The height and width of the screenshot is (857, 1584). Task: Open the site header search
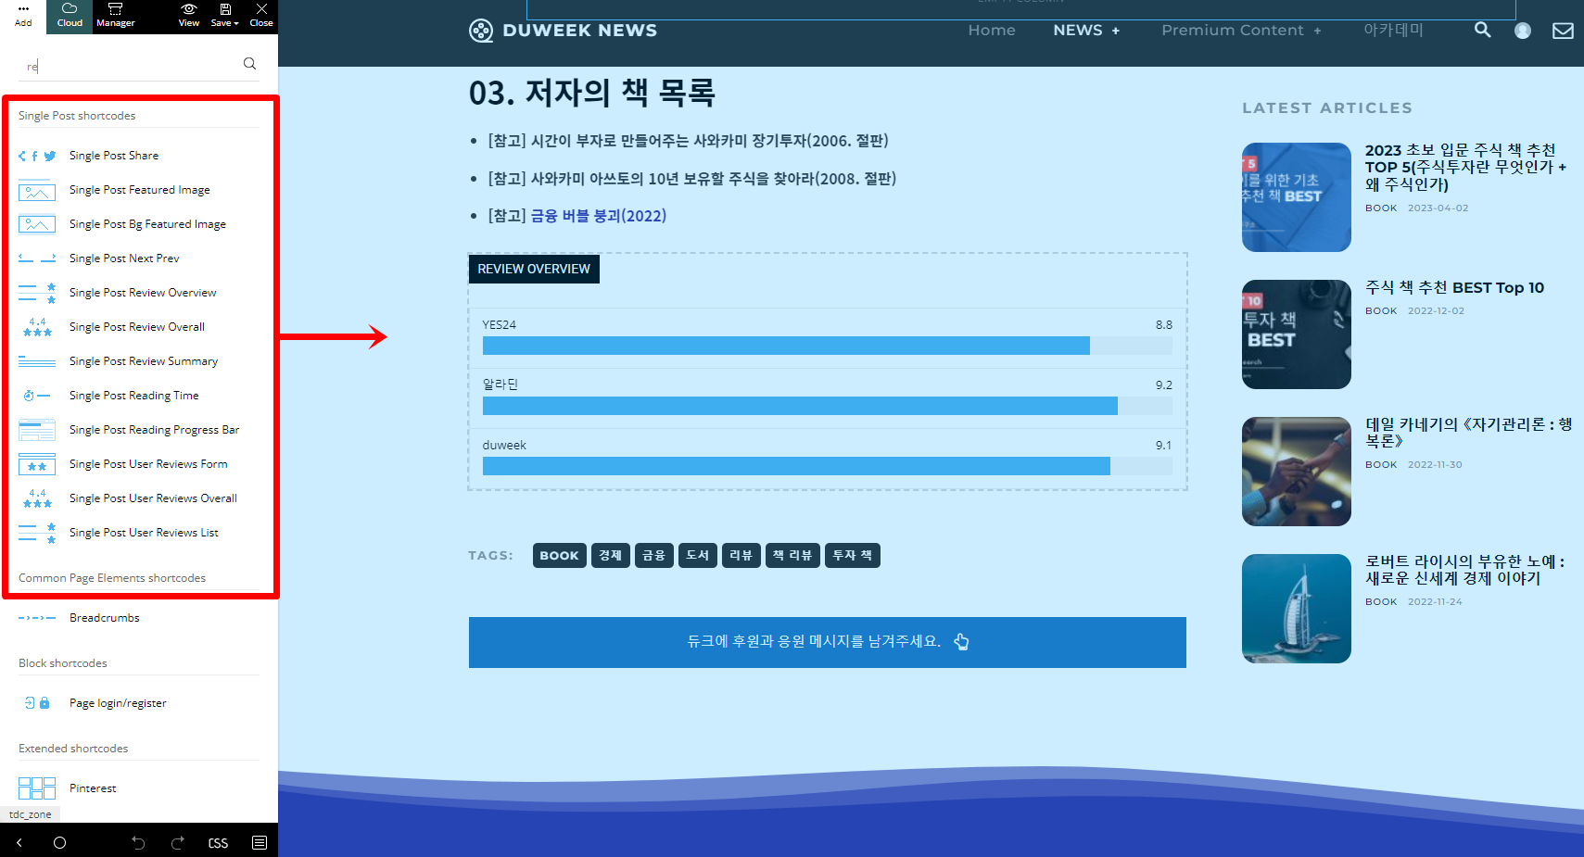(x=1483, y=30)
